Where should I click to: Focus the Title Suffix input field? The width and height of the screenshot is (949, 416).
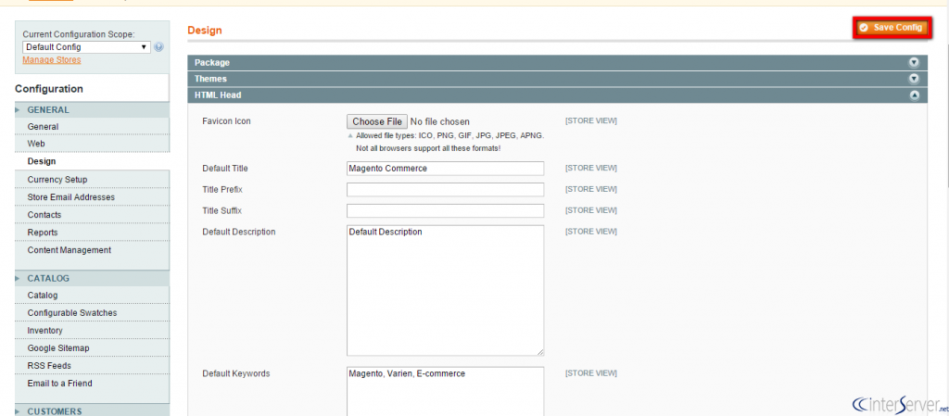[x=446, y=211]
